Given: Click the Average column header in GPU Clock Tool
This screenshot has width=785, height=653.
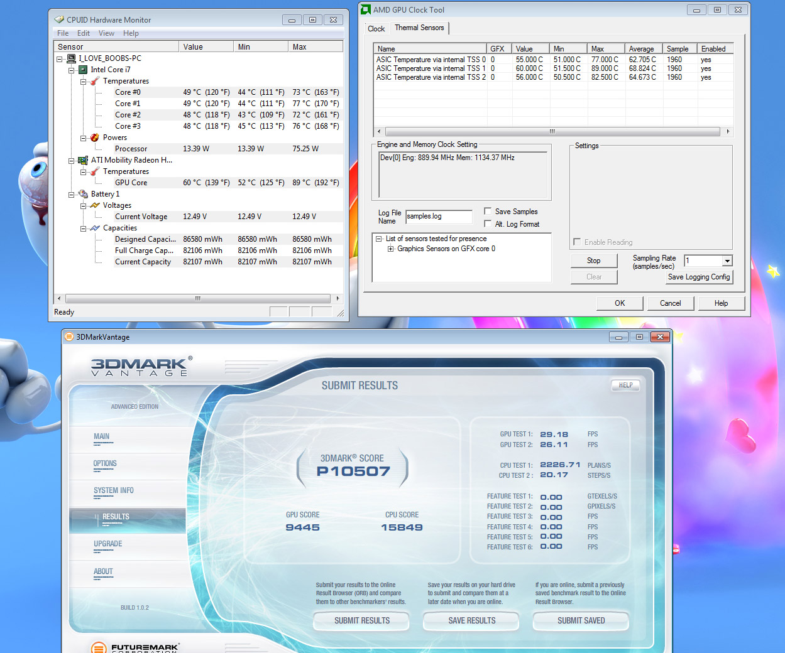Looking at the screenshot, I should coord(644,48).
